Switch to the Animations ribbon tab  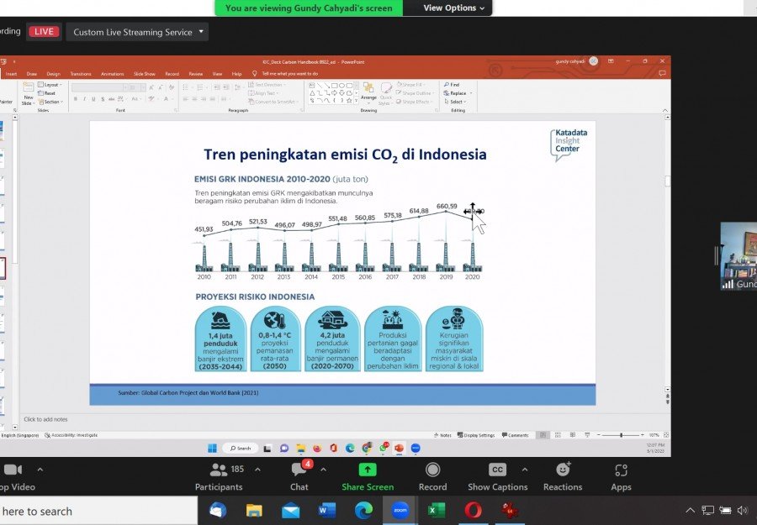coord(112,74)
